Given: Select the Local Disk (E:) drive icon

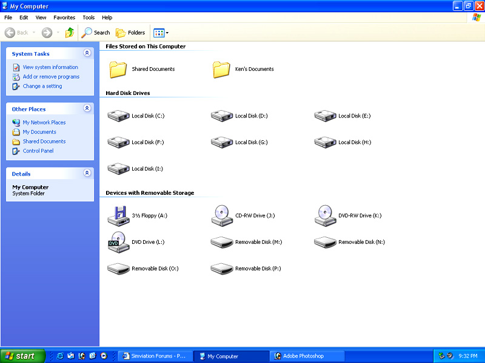Looking at the screenshot, I should (325, 116).
